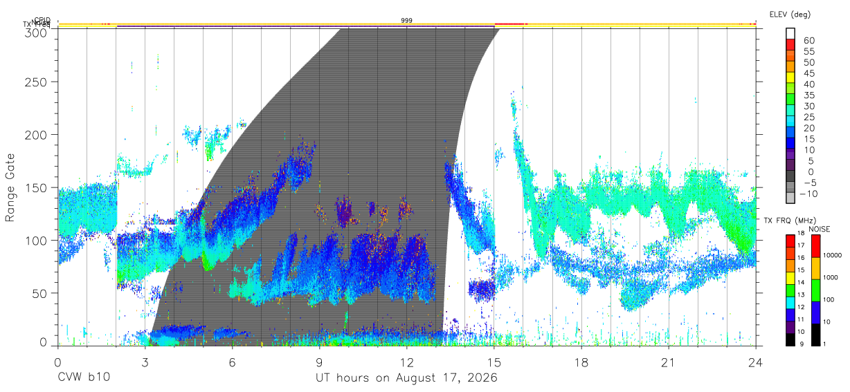This screenshot has height=392, width=850.
Task: Click the 15 tick on UT hours axis
Action: [x=494, y=363]
